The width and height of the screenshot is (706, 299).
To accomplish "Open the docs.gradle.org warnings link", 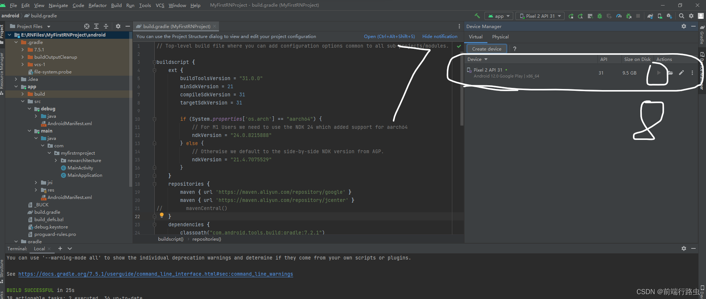I will click(155, 274).
